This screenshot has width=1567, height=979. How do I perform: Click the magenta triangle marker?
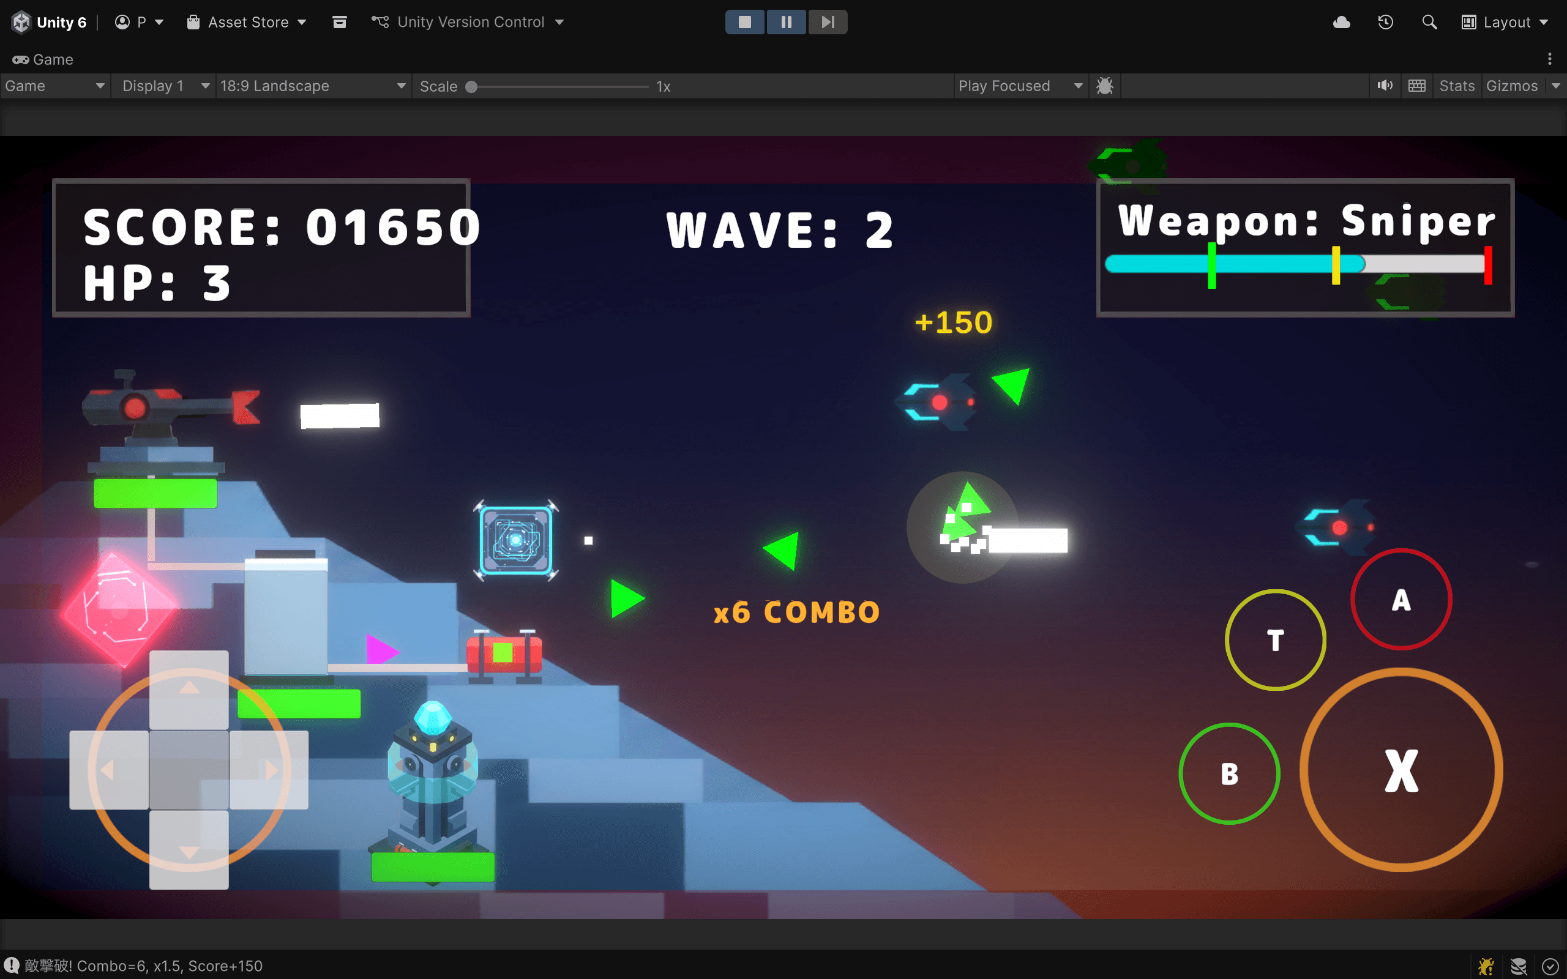382,649
